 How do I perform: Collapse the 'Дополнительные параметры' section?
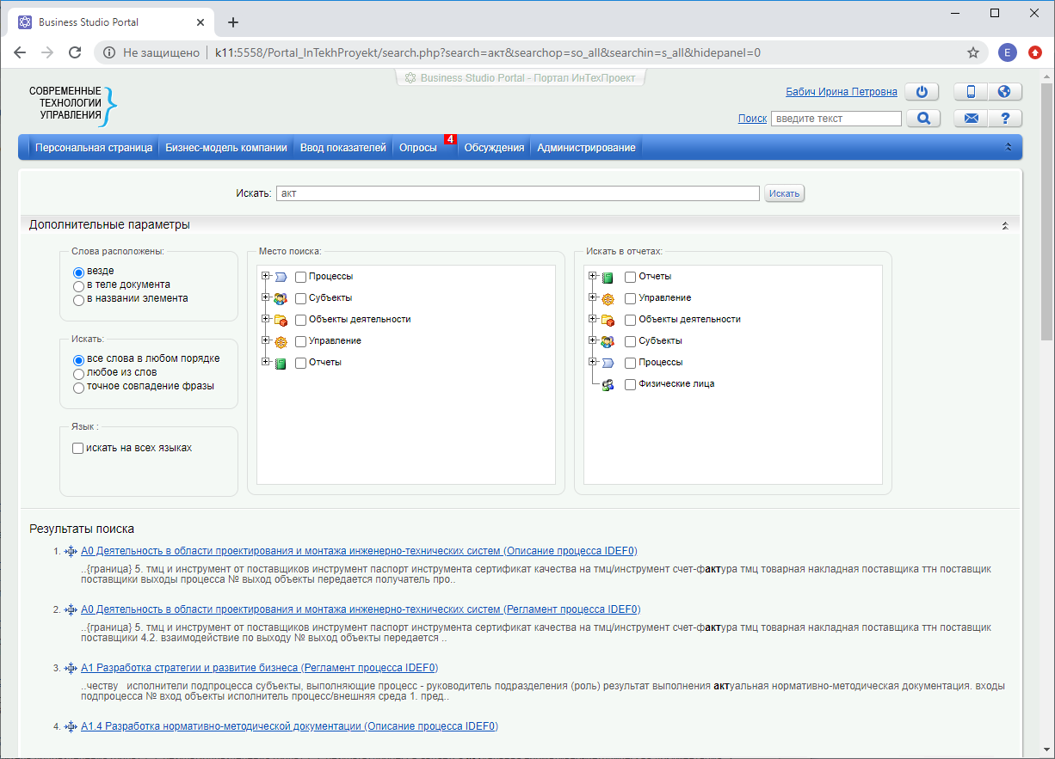[1005, 225]
